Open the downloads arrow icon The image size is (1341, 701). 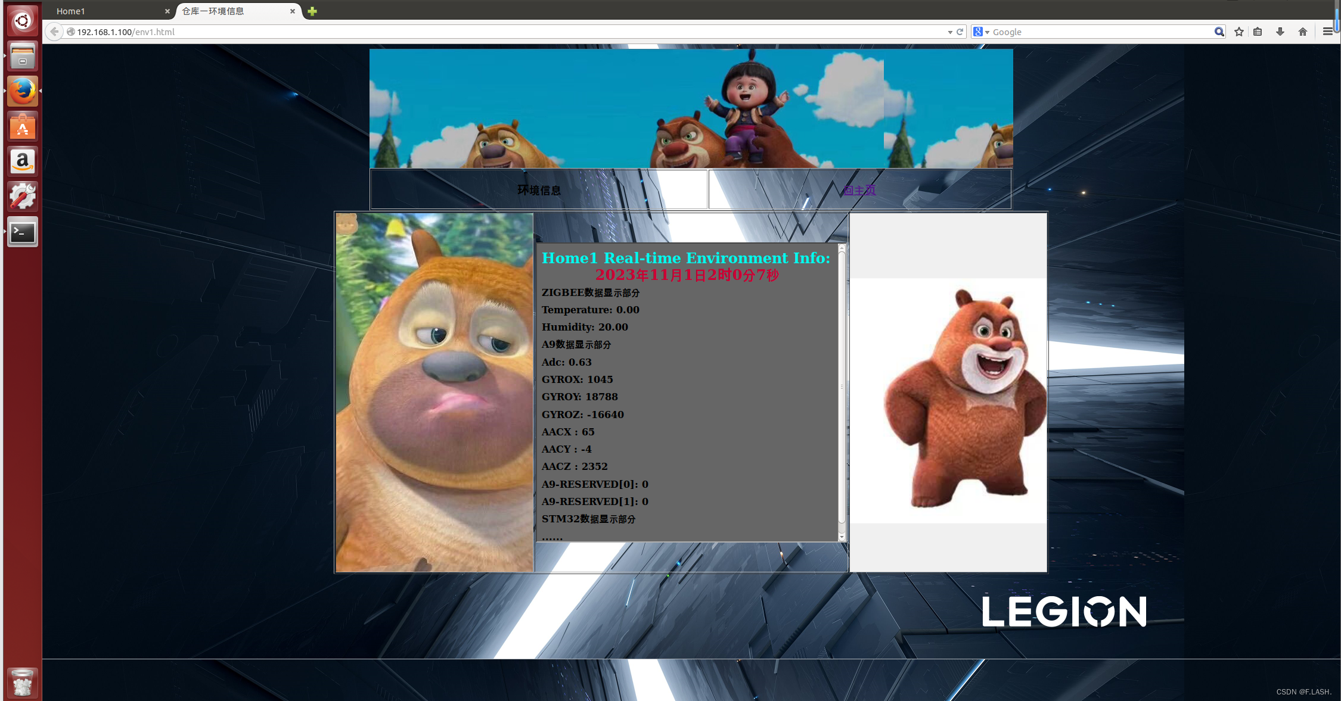[1280, 32]
